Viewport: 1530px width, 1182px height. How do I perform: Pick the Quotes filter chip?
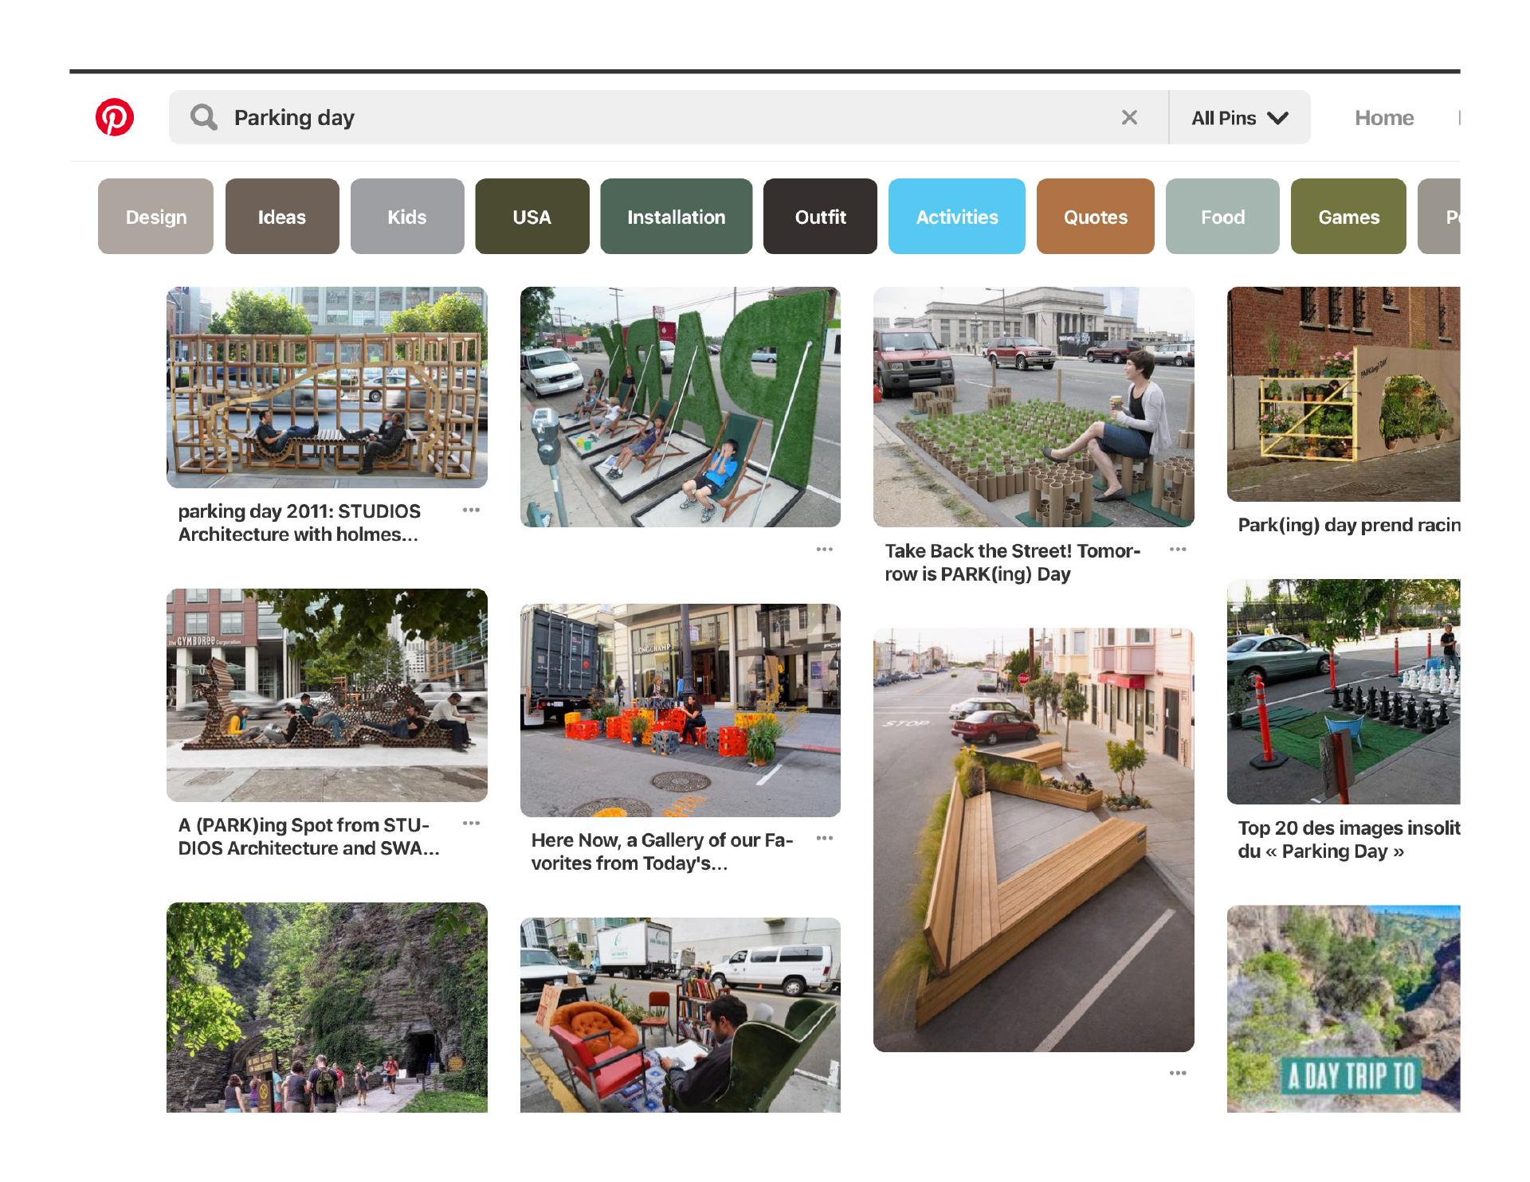[1095, 217]
